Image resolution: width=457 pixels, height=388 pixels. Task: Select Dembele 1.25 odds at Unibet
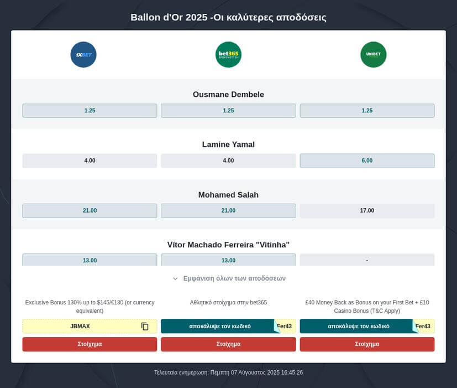tap(367, 111)
